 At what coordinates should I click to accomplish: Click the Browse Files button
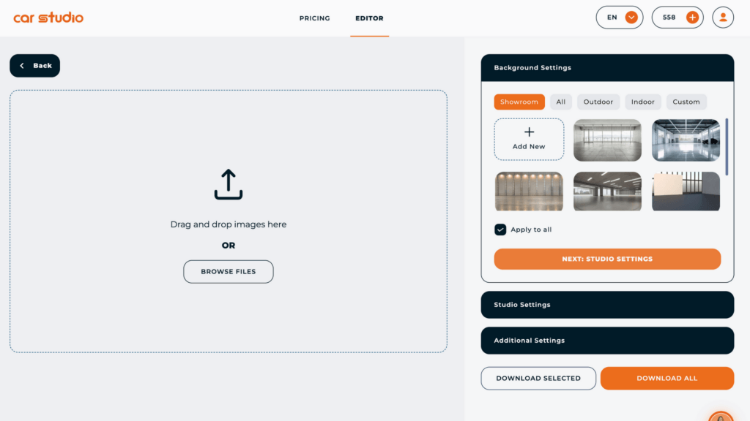[x=229, y=272]
